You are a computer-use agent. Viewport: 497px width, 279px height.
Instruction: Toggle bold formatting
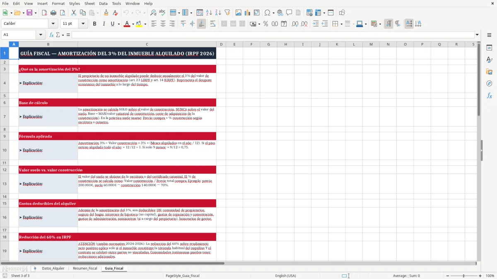[x=94, y=24]
